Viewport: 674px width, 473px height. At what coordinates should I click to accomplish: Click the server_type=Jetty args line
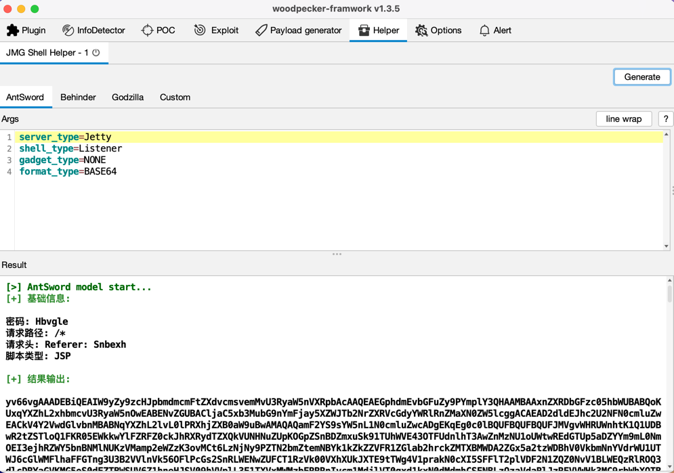point(339,137)
